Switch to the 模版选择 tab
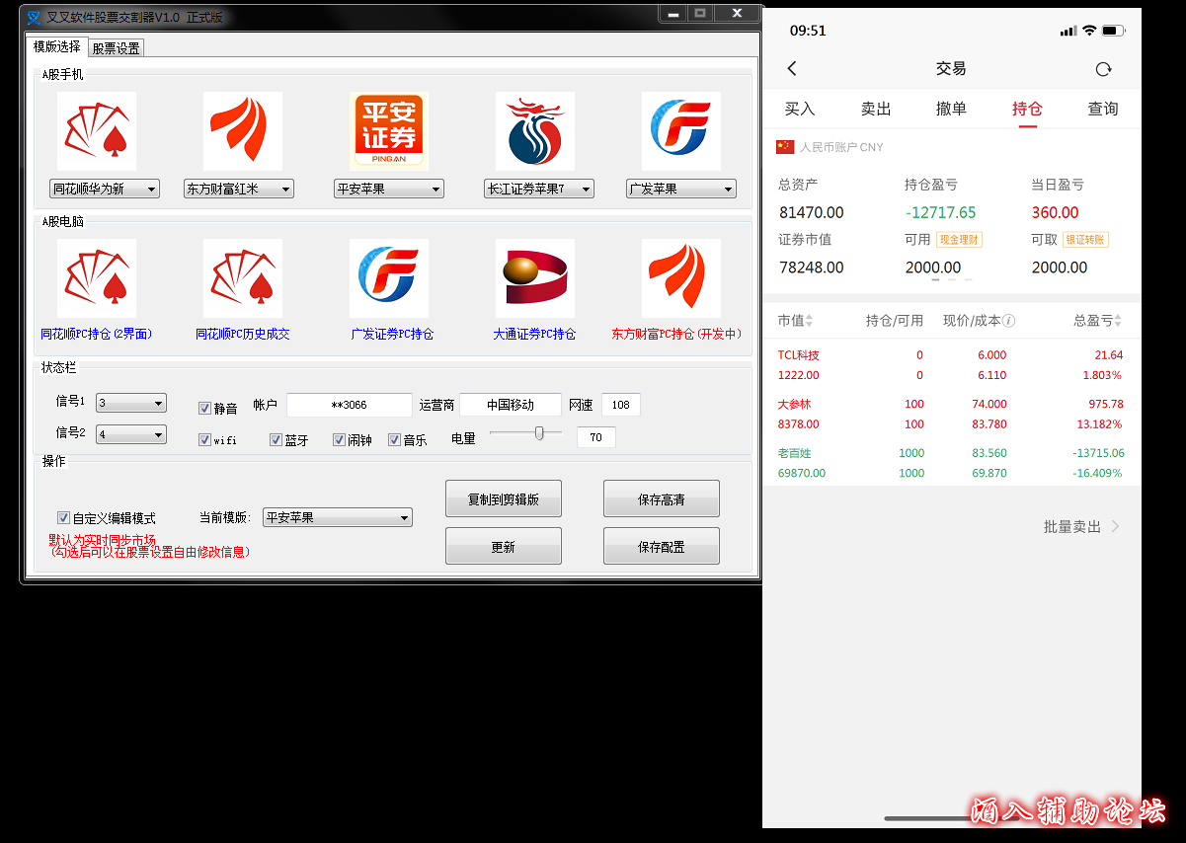The width and height of the screenshot is (1186, 843). (x=57, y=46)
